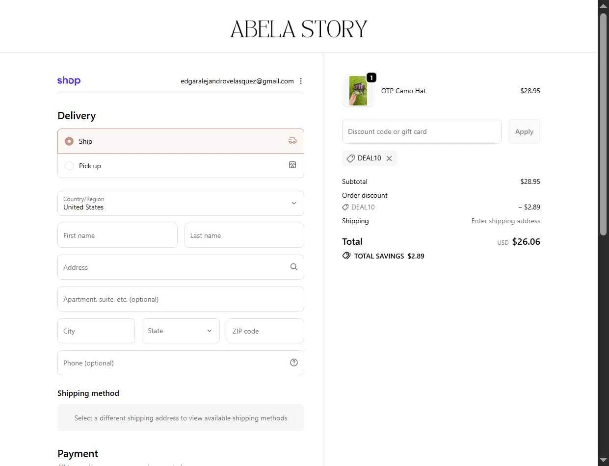609x466 pixels.
Task: Click into the Phone (optional) field
Action: tap(181, 363)
